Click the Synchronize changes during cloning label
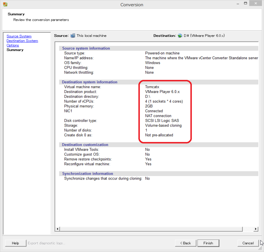The width and height of the screenshot is (264, 252). tap(103, 178)
